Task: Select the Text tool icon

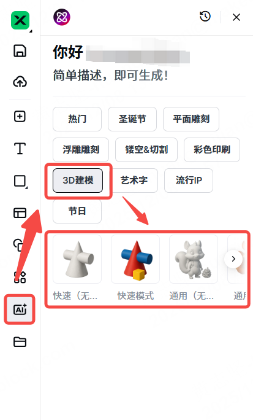Action: (x=20, y=149)
